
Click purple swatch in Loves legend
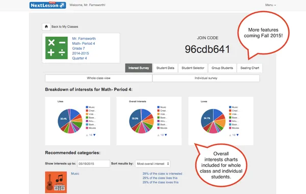coord(230,121)
